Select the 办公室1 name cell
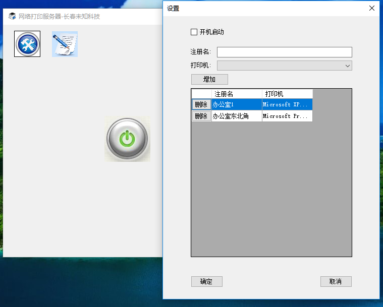The height and width of the screenshot is (307, 383). 236,105
